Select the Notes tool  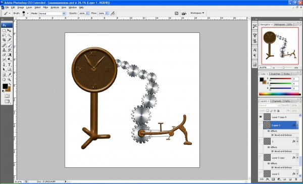(4, 75)
